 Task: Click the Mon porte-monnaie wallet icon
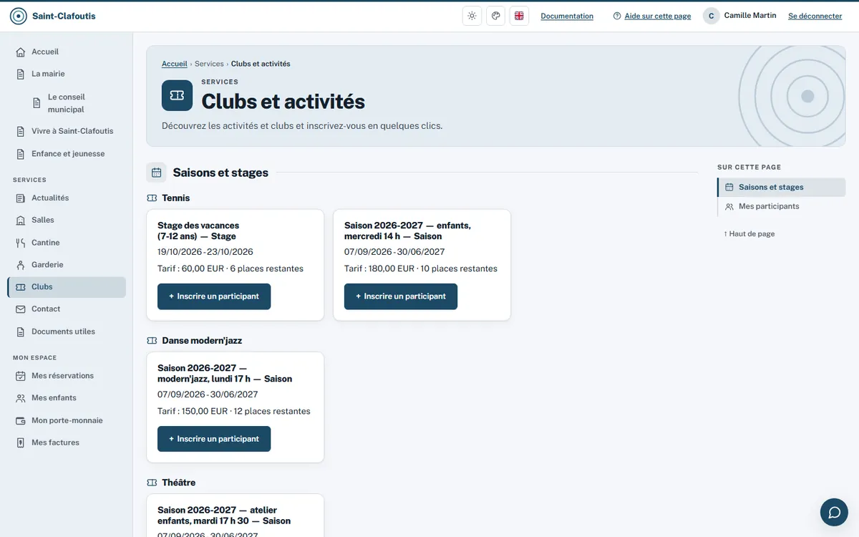click(x=21, y=421)
